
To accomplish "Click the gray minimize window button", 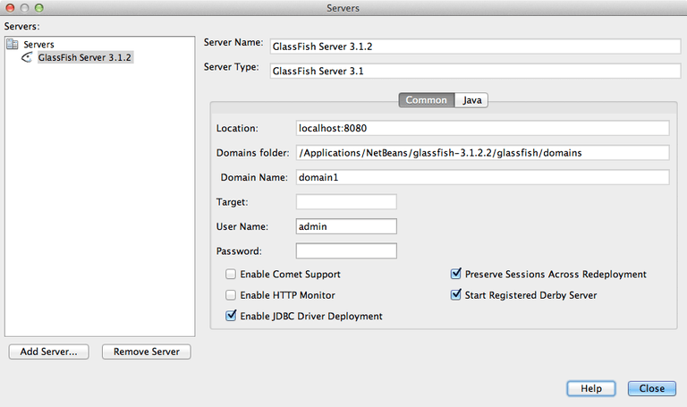I will [x=24, y=8].
